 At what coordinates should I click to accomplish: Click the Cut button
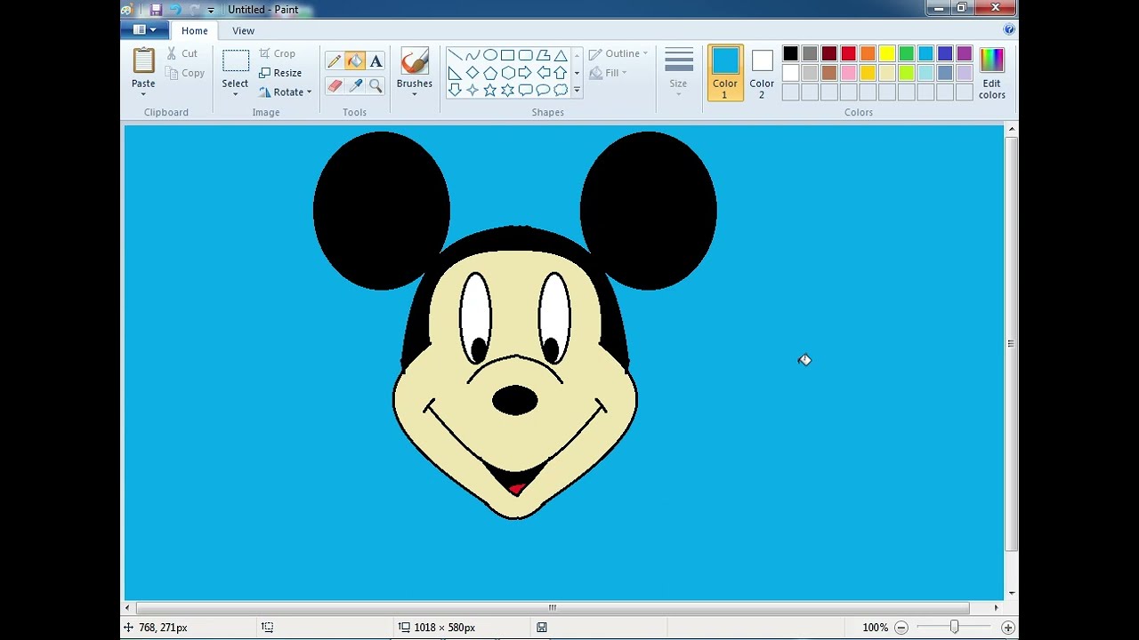(182, 53)
